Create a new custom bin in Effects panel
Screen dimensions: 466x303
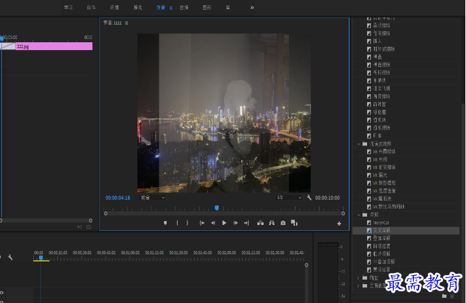[444, 296]
